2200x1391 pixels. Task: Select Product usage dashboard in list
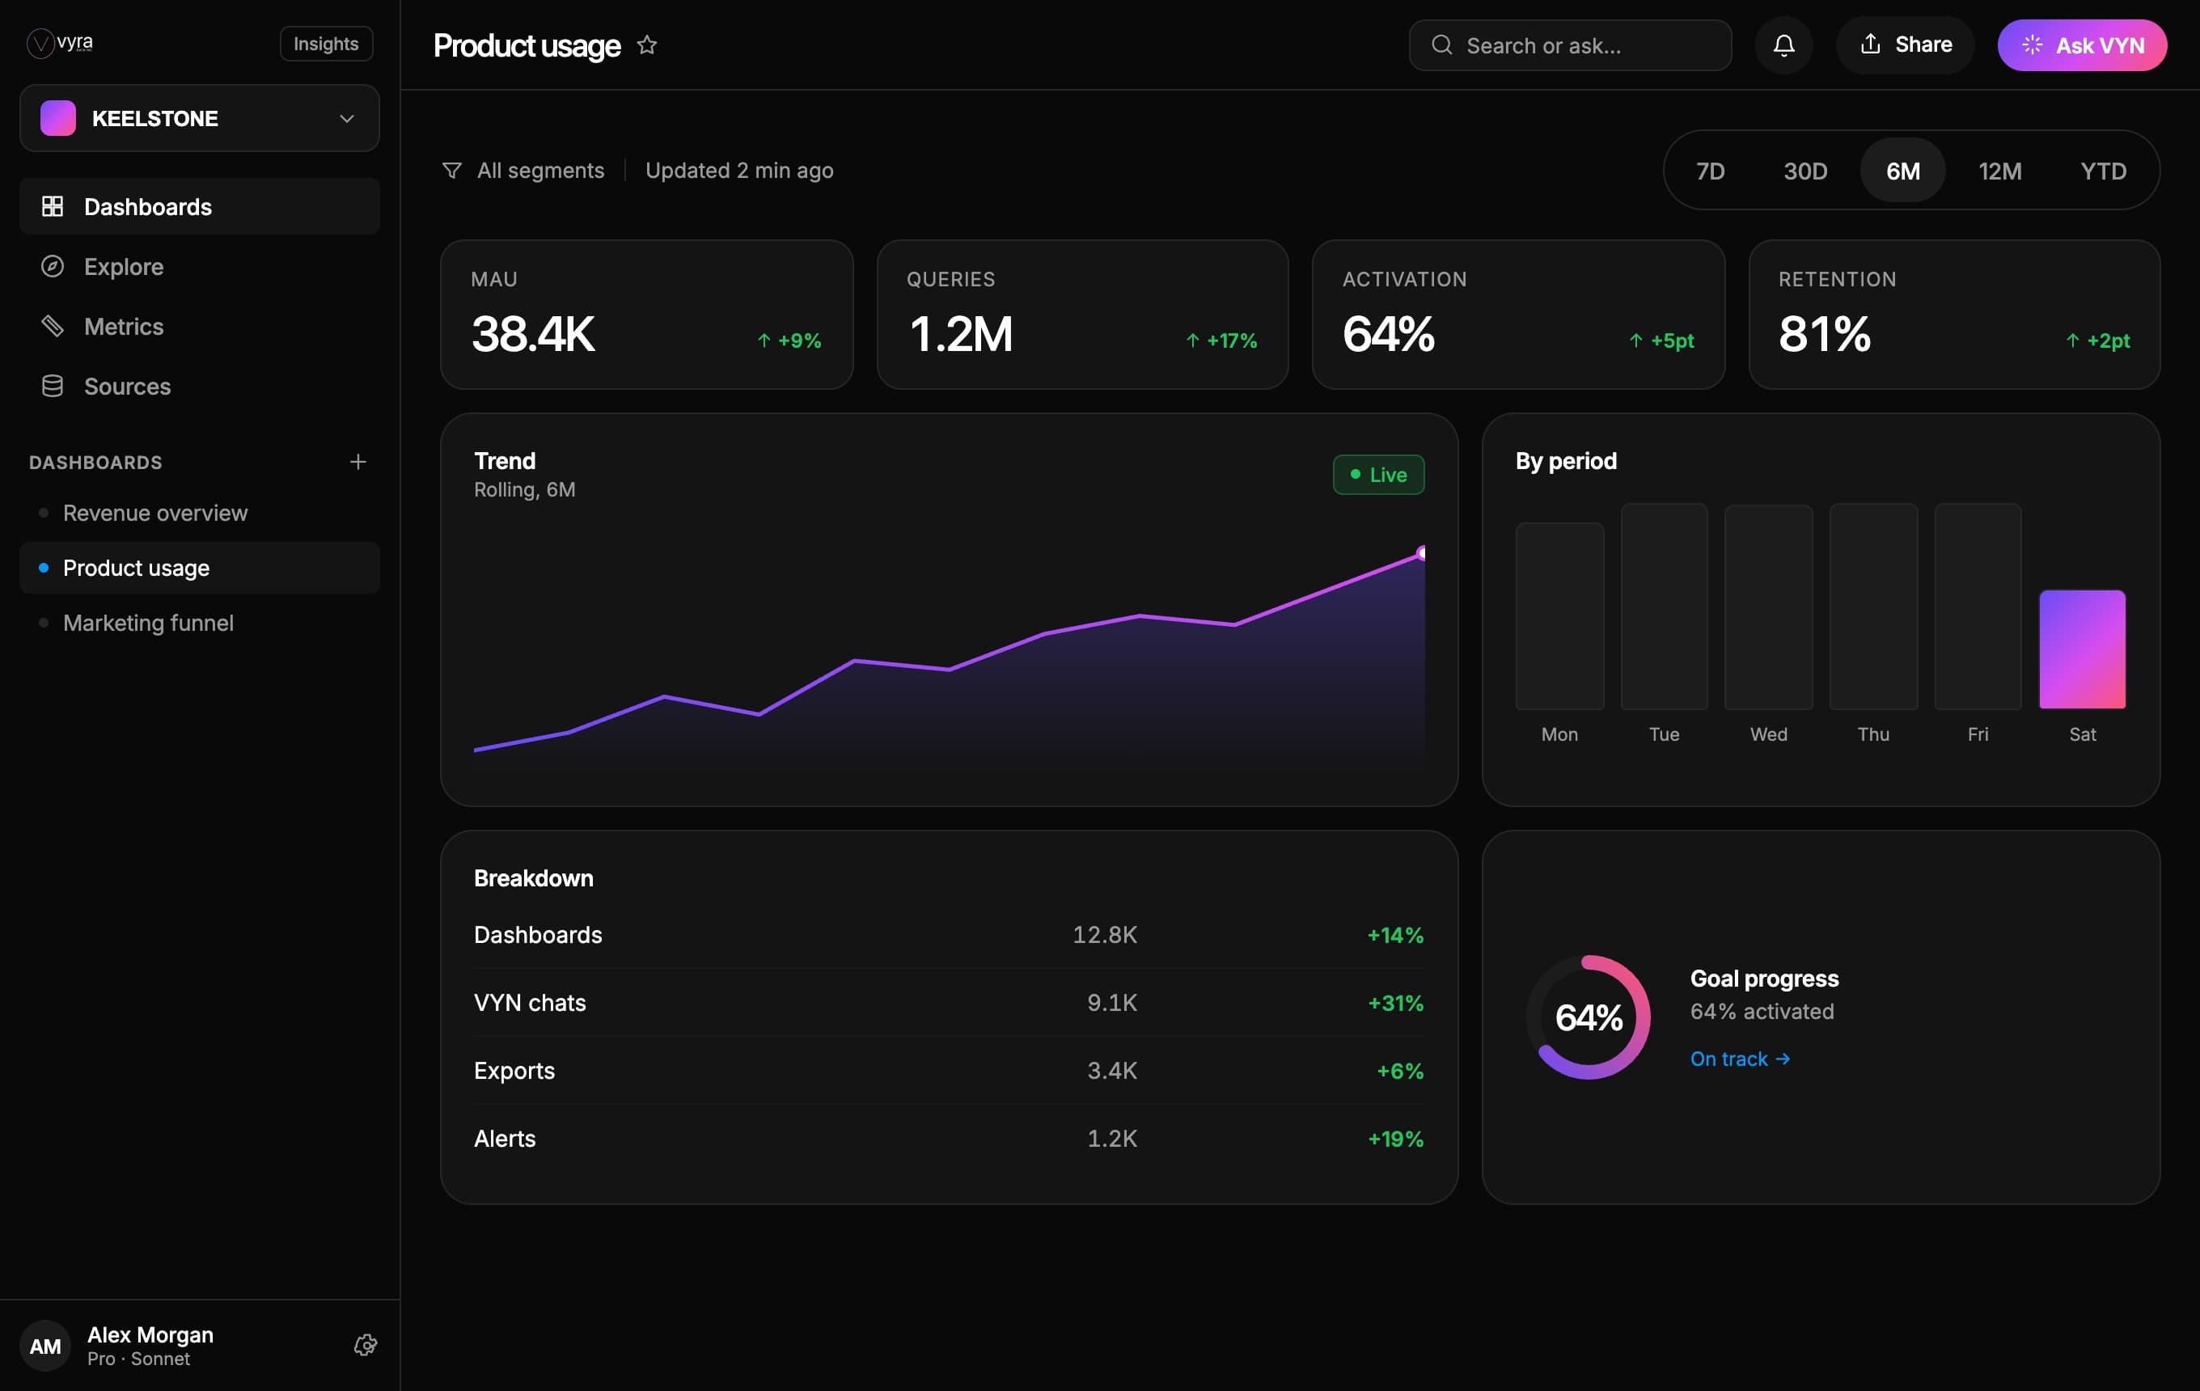pyautogui.click(x=199, y=568)
